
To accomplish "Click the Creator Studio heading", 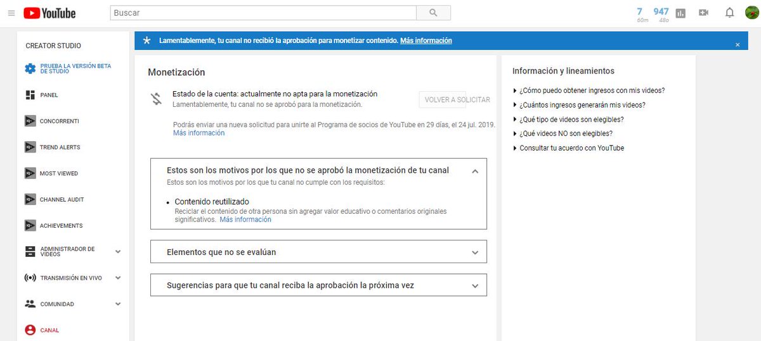I will point(53,46).
